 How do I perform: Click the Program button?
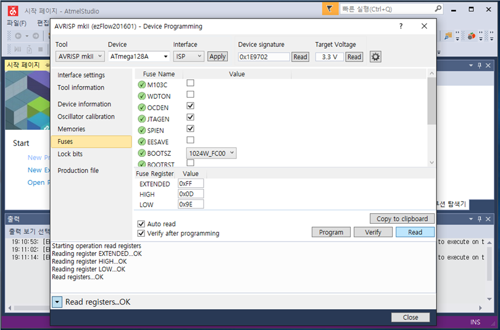pyautogui.click(x=331, y=232)
